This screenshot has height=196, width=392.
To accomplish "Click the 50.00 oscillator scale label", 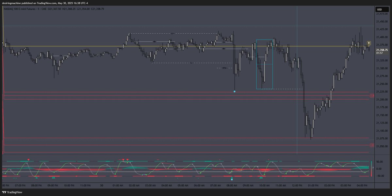I will tap(380, 162).
